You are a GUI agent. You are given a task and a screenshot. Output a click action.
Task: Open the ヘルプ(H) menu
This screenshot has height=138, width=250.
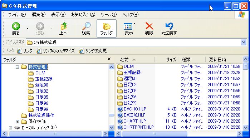tap(131, 15)
